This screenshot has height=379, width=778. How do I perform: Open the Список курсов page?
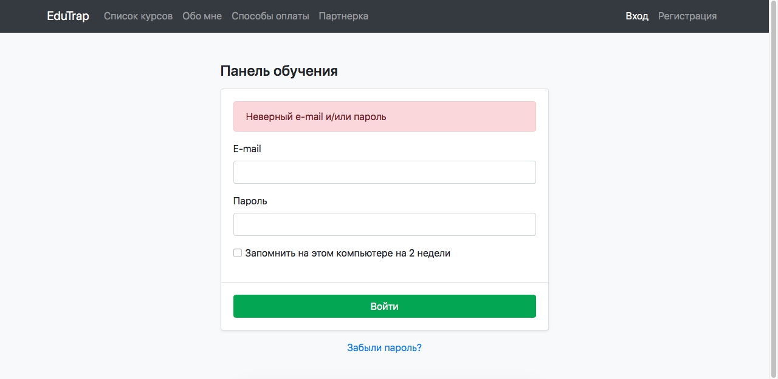coord(138,16)
